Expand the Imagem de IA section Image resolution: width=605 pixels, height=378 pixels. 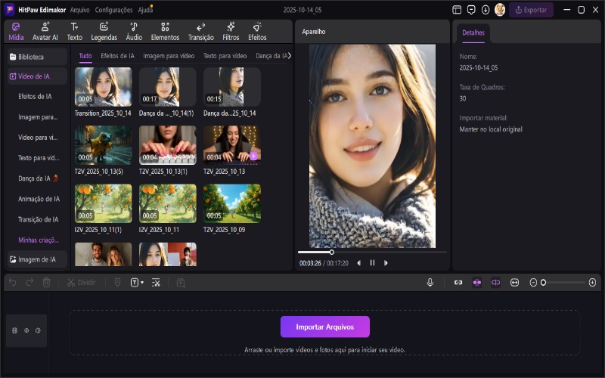point(36,259)
